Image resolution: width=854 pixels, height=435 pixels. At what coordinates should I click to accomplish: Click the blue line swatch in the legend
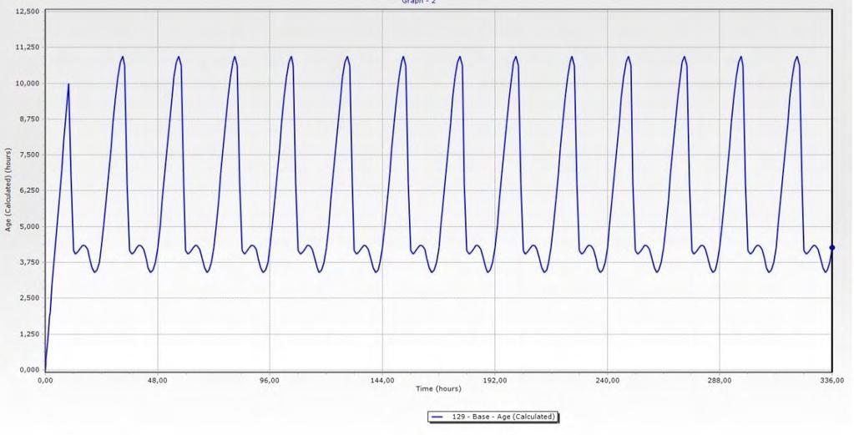pyautogui.click(x=438, y=417)
